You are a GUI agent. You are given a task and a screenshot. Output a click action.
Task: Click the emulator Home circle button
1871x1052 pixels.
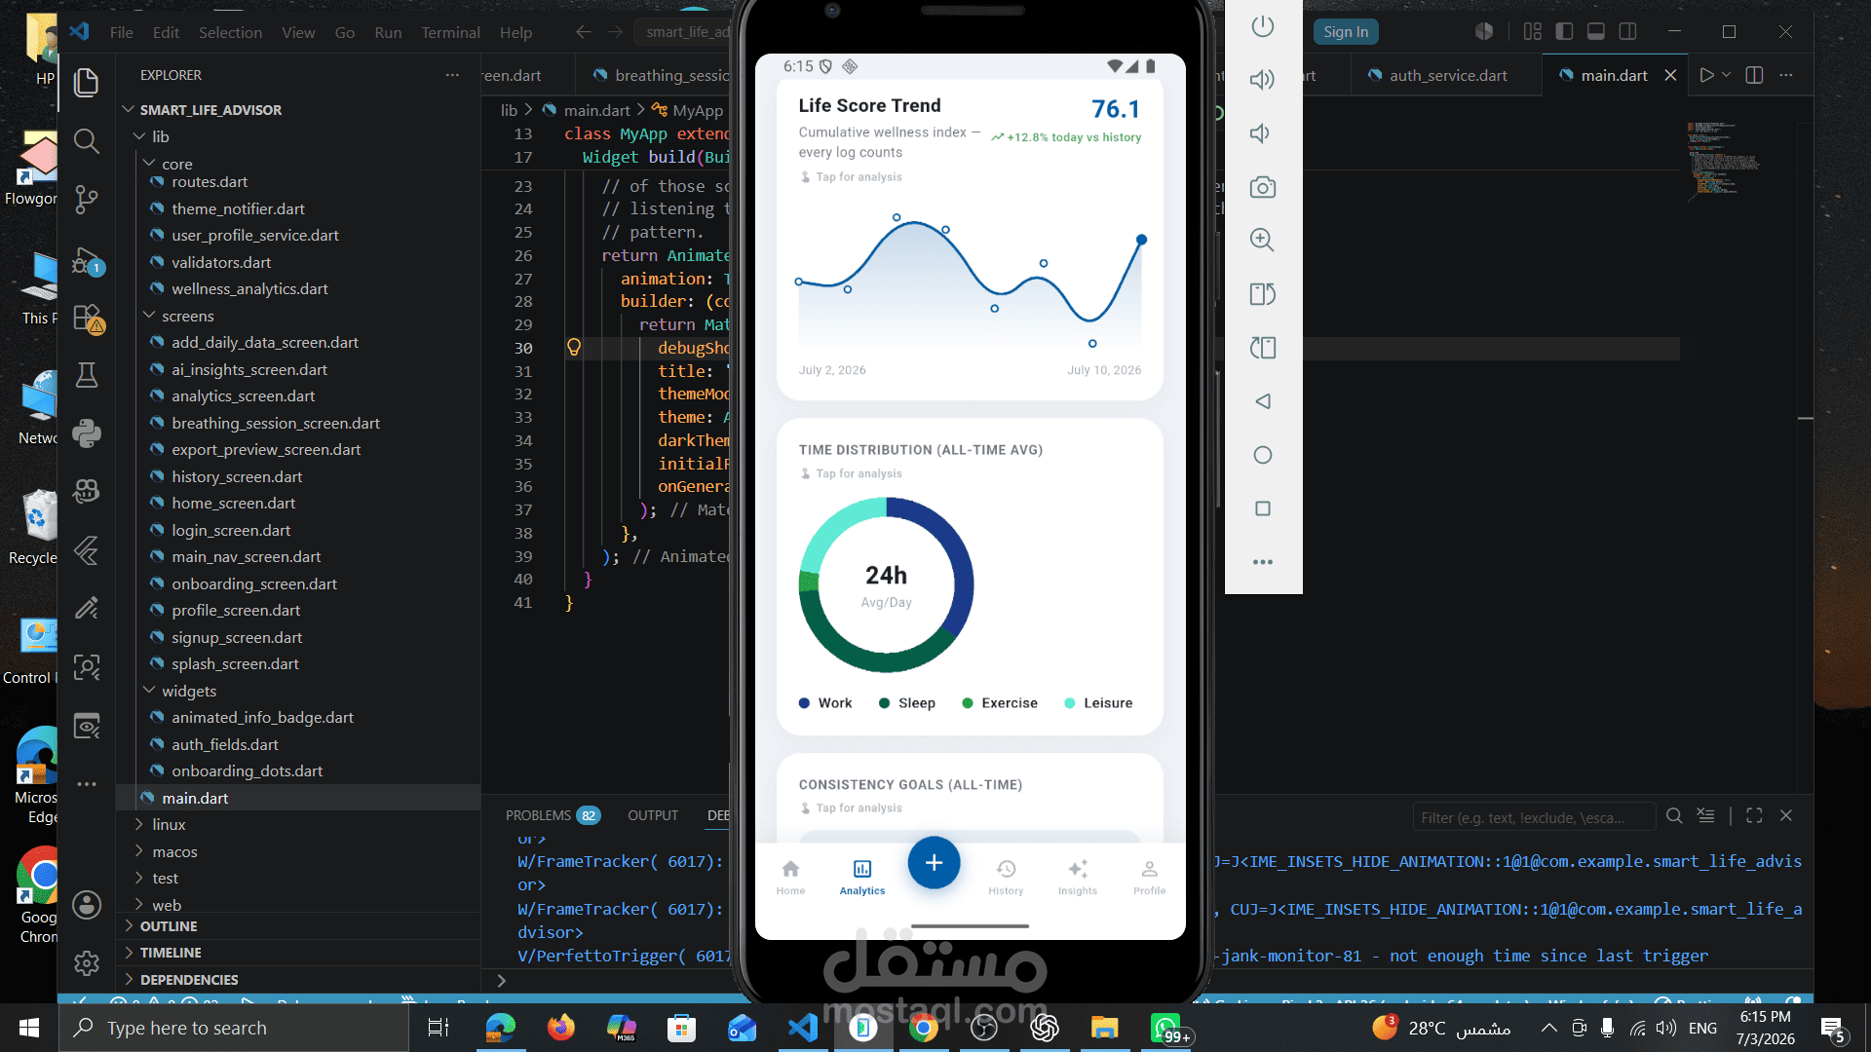click(1263, 455)
